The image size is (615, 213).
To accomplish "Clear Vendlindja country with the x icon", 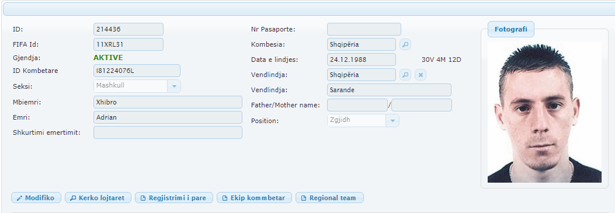I will [421, 74].
